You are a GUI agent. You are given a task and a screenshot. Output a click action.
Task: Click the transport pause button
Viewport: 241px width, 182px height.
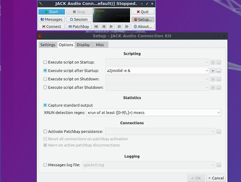(119, 26)
